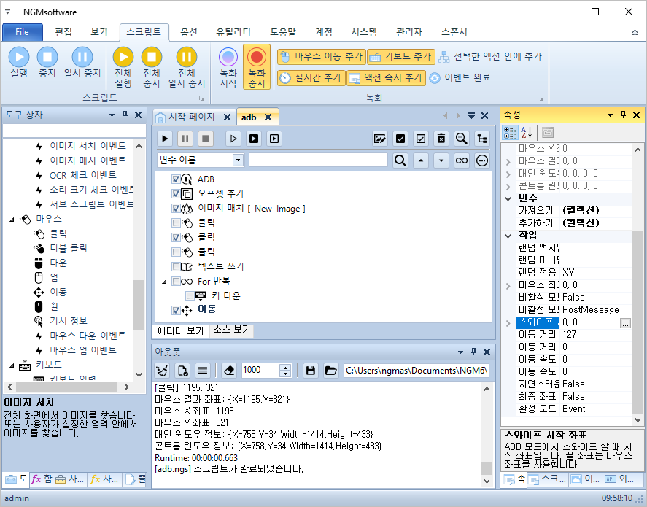The height and width of the screenshot is (507, 647).
Task: Click the delete trash icon in editor toolbar
Action: click(x=441, y=139)
